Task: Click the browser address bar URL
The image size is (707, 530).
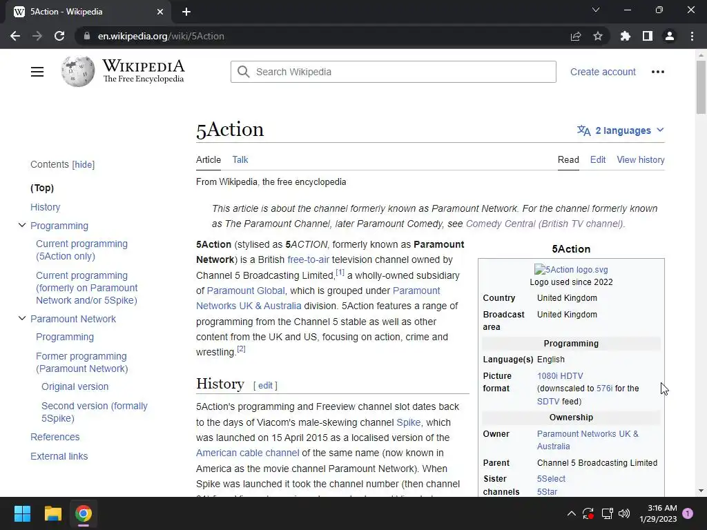Action: tap(161, 36)
